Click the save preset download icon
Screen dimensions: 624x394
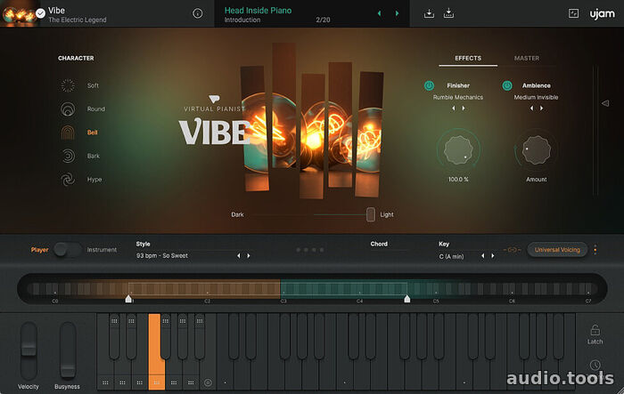point(429,13)
